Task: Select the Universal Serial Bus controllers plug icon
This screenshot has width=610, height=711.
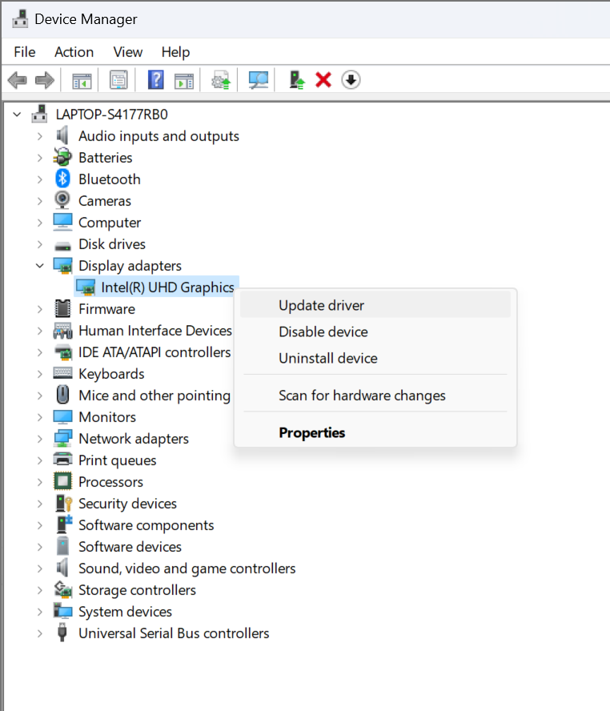Action: point(62,633)
